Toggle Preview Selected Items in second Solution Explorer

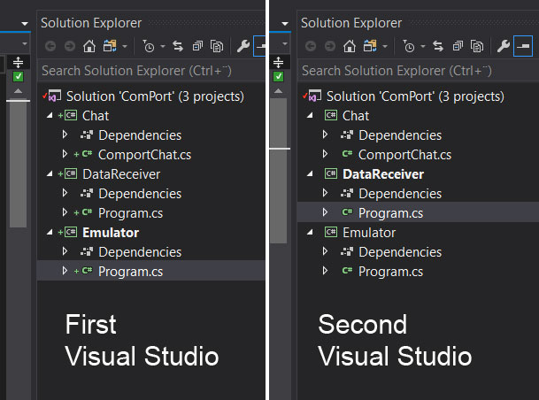coord(523,46)
